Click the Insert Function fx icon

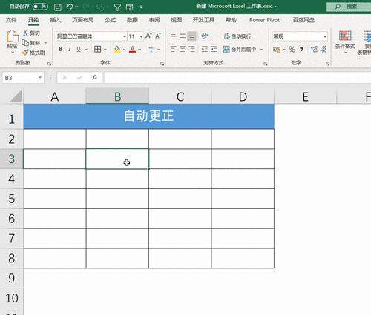coord(94,78)
